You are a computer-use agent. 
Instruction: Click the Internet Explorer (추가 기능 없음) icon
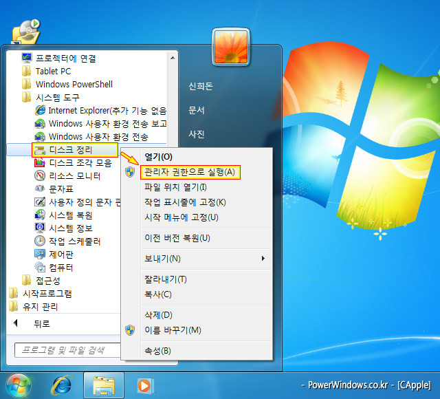click(x=40, y=110)
